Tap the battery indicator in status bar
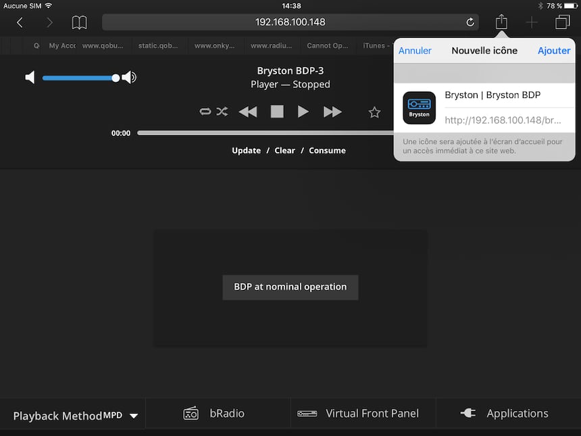The width and height of the screenshot is (581, 436). coord(571,6)
